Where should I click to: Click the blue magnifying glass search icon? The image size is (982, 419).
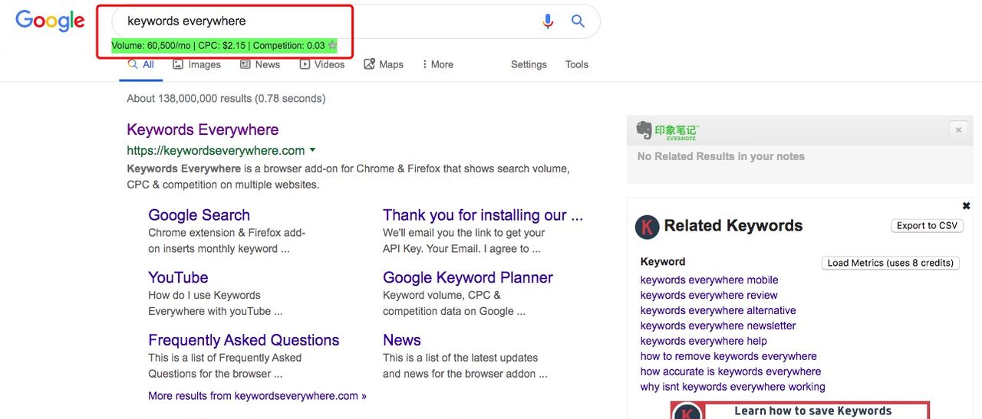[578, 21]
